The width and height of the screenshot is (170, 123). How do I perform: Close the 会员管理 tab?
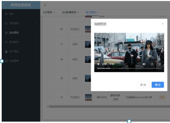(54, 12)
